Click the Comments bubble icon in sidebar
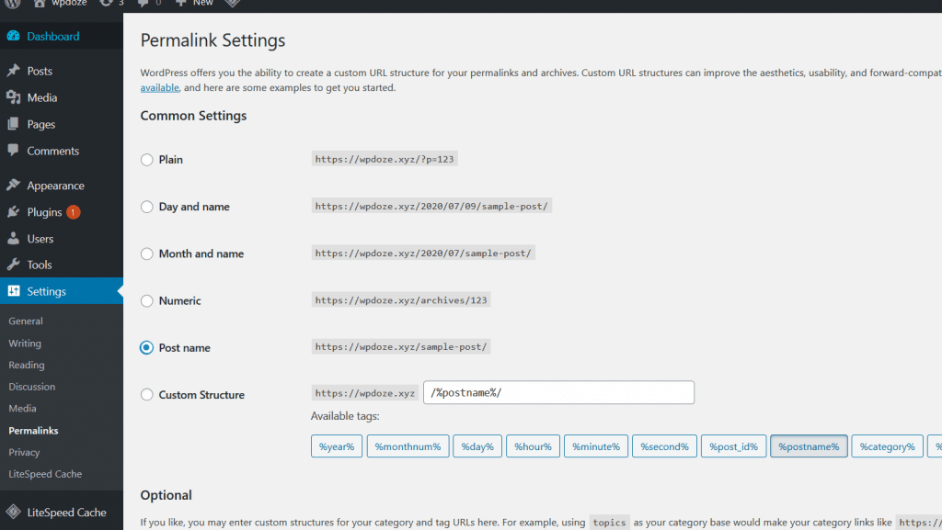The width and height of the screenshot is (942, 530). [13, 151]
